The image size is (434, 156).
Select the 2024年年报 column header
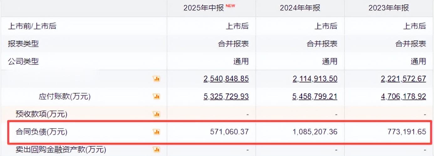point(300,8)
